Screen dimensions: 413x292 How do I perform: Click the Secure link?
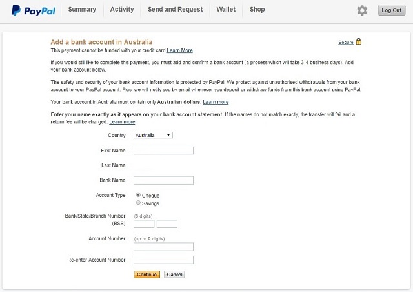click(x=346, y=43)
